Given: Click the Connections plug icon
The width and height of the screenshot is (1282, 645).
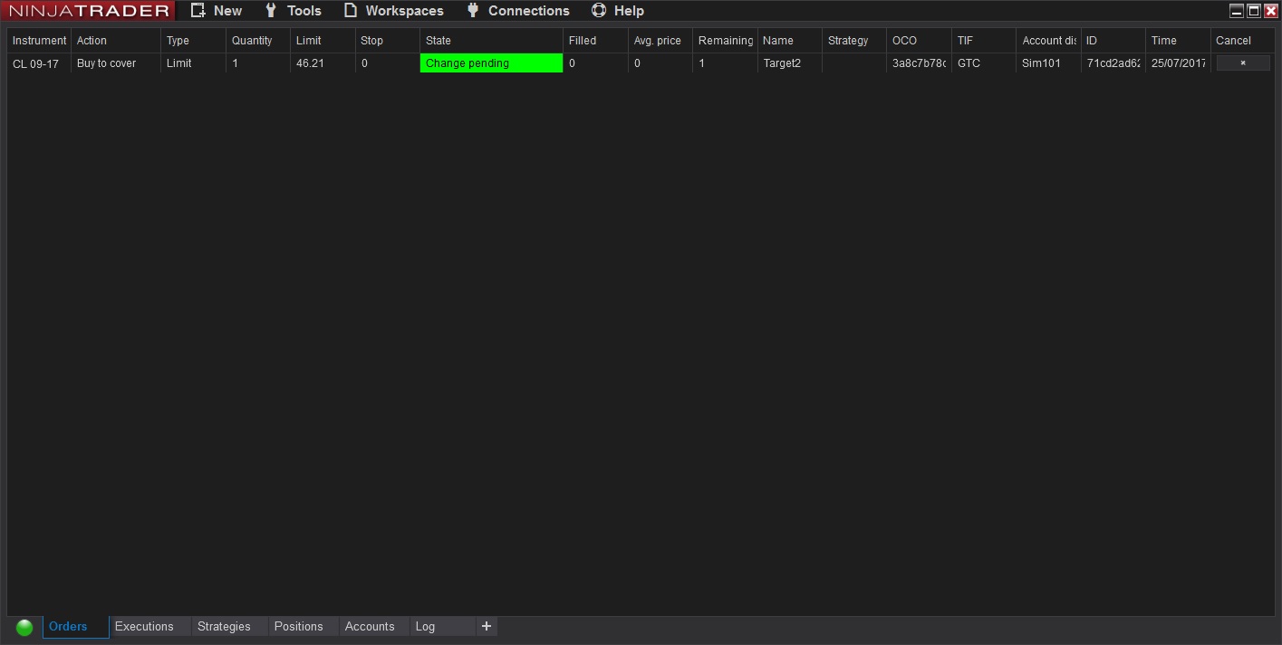Looking at the screenshot, I should pyautogui.click(x=472, y=11).
